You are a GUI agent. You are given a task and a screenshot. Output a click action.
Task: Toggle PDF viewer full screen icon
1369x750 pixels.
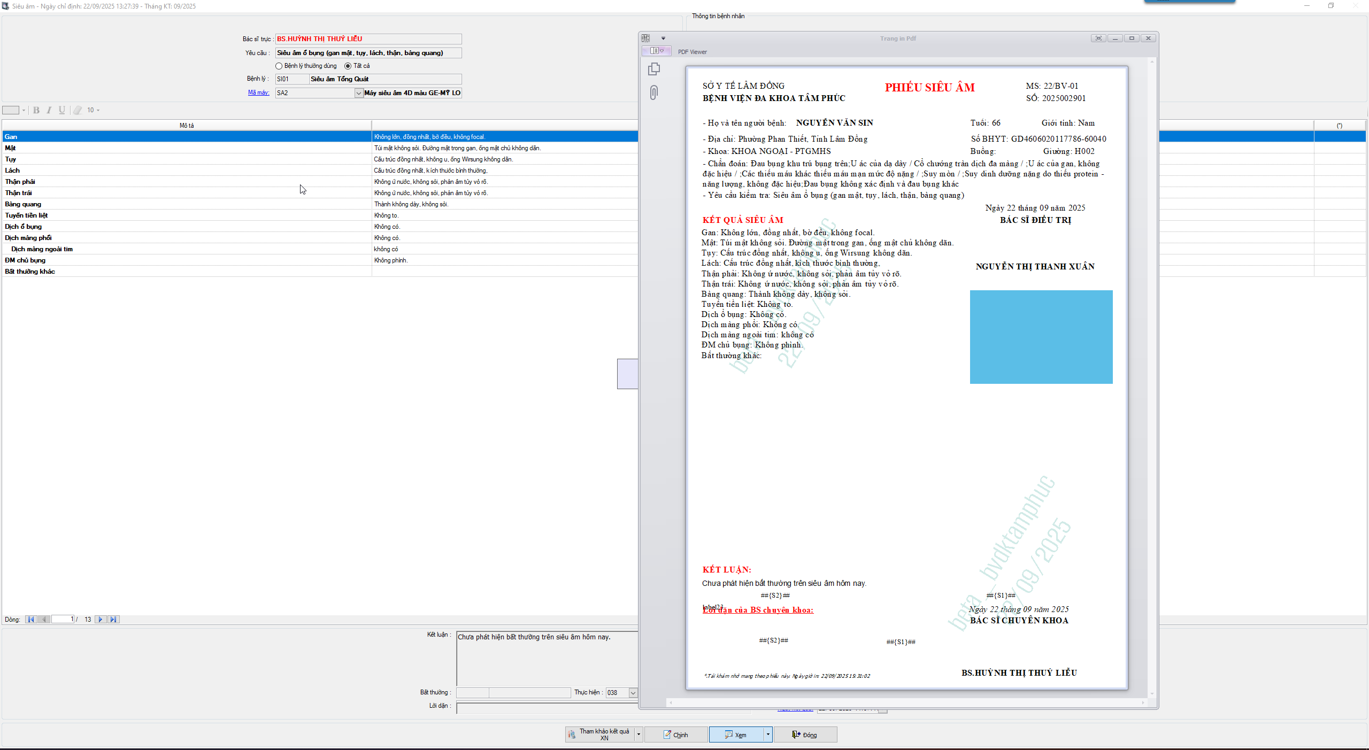click(1098, 38)
